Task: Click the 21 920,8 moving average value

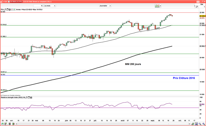Action: tap(202, 25)
